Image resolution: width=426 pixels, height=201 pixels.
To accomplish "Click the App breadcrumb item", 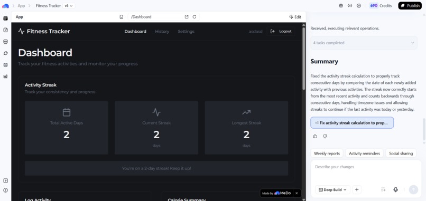I will point(21,6).
